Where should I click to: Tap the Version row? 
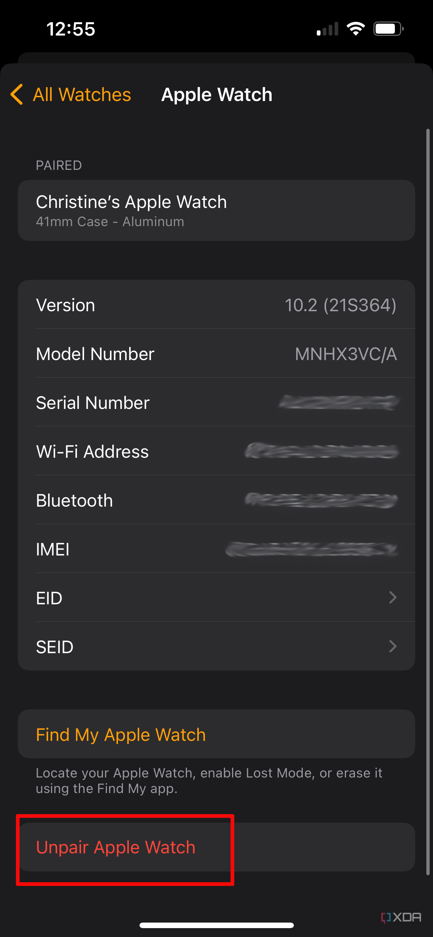pyautogui.click(x=216, y=305)
